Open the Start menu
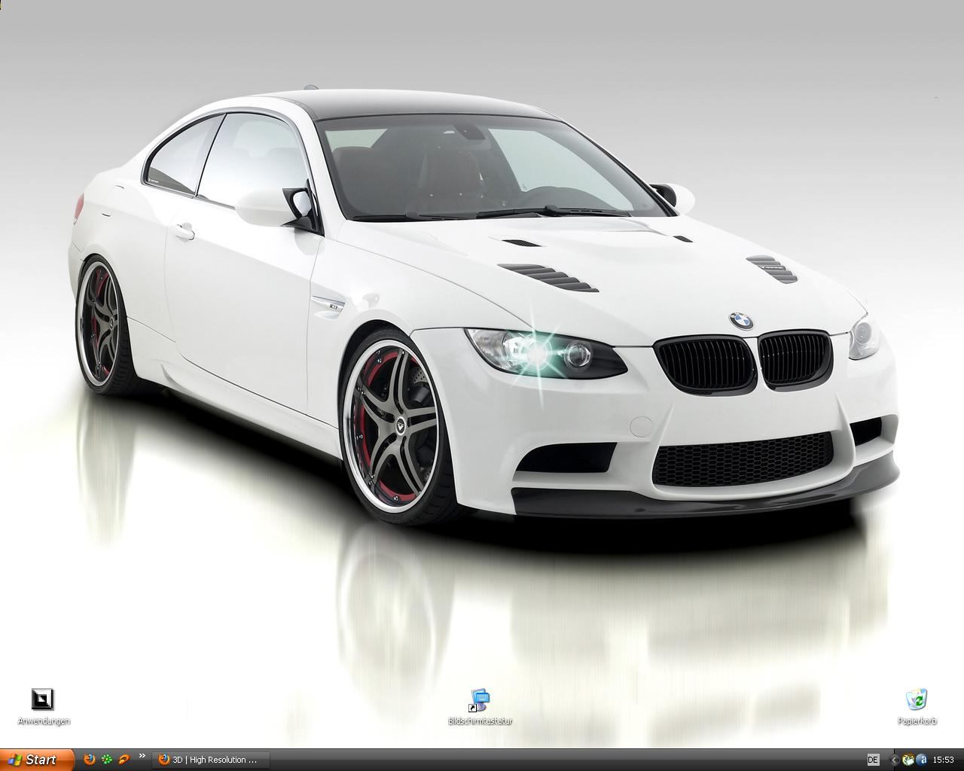Screen dimensions: 964x771 click(37, 760)
